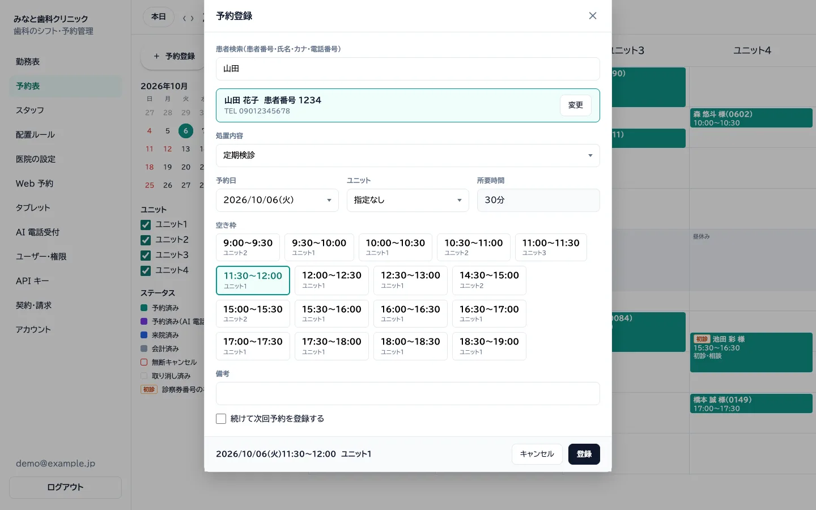Click the 備考 notes field
The image size is (816, 510).
click(x=407, y=393)
